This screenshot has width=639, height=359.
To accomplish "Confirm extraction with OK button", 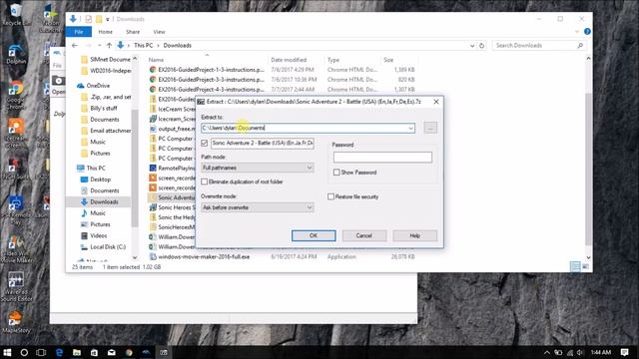I will tap(314, 235).
